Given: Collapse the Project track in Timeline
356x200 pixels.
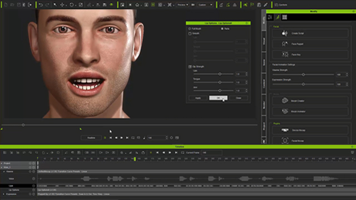Looking at the screenshot, I should click(x=2, y=163).
